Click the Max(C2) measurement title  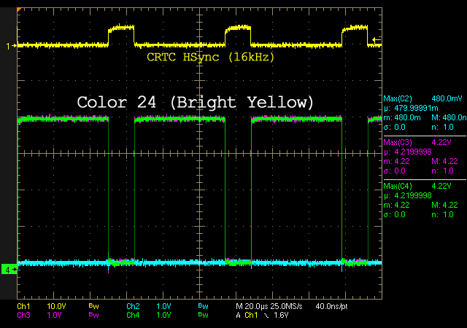click(398, 99)
